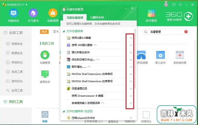Delete the 强力卸载此软件 menu entry
Viewport: 198px width, 125px height.
coord(131,52)
